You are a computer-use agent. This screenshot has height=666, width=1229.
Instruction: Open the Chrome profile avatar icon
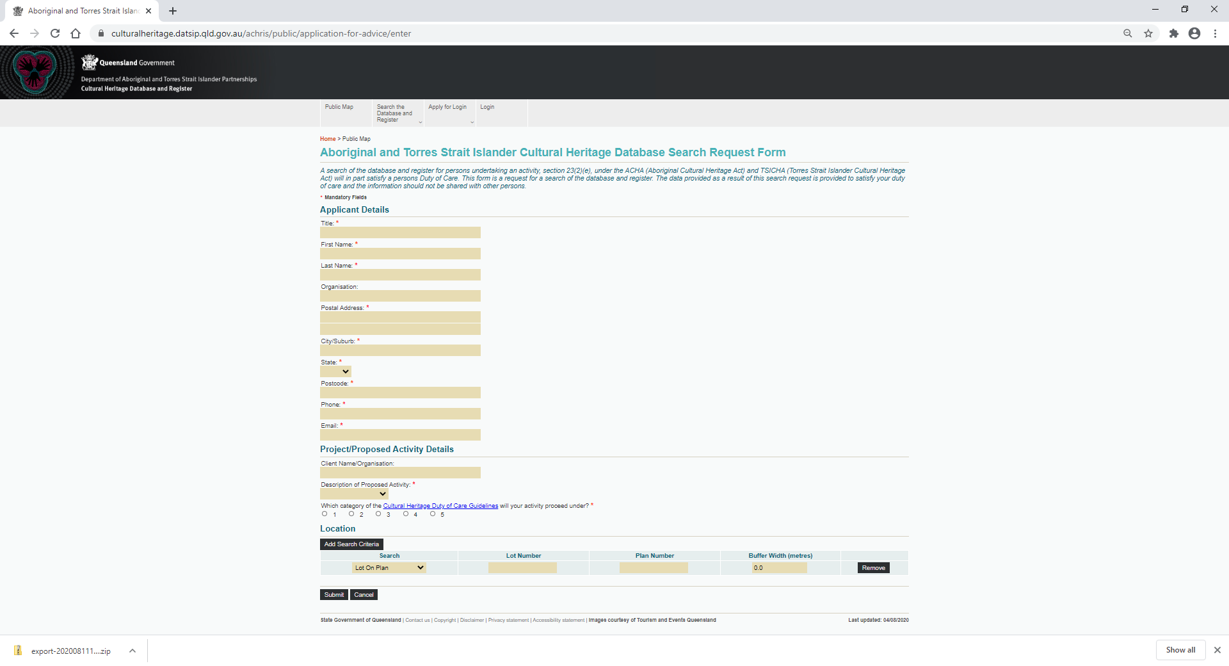coord(1194,33)
